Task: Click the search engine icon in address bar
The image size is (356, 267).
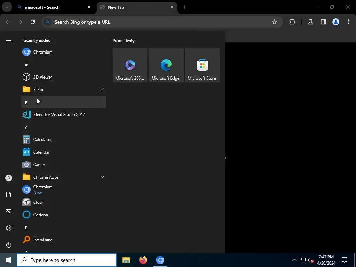Action: tap(47, 22)
